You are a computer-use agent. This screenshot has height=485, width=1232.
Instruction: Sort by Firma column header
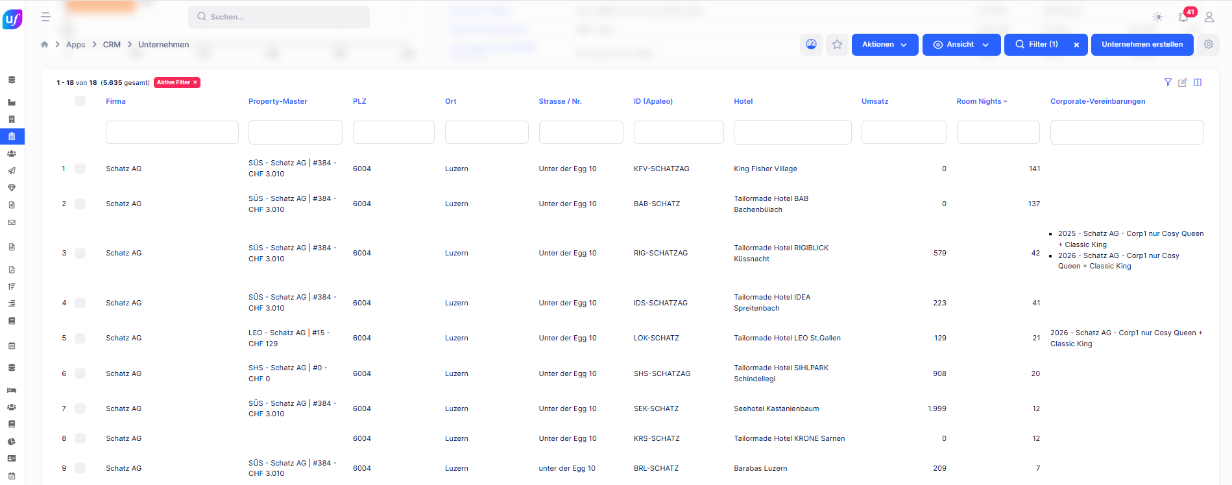pyautogui.click(x=115, y=101)
